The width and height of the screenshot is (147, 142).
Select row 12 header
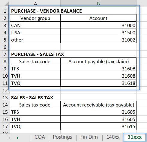[5, 90]
